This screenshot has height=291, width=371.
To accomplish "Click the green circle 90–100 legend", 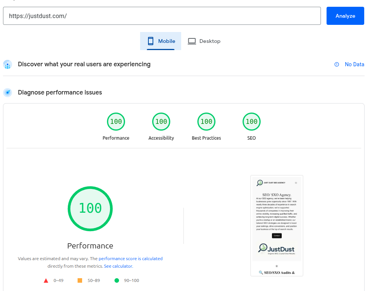I will click(117, 280).
